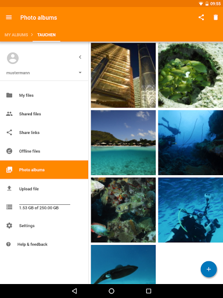Go back to MY ALBUMS breadcrumb
The width and height of the screenshot is (223, 298).
tap(16, 35)
